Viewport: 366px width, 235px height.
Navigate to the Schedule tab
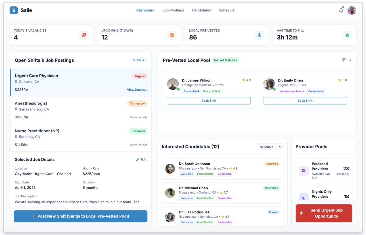coord(227,10)
